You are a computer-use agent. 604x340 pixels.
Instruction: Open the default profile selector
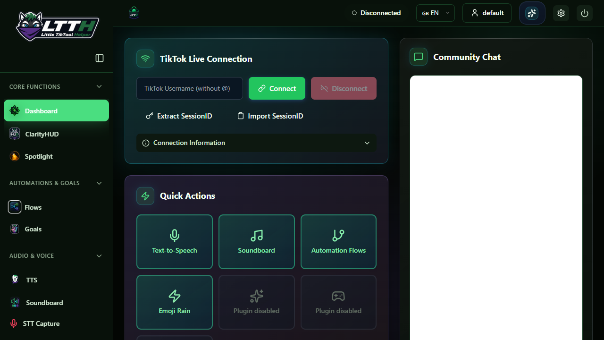(487, 13)
